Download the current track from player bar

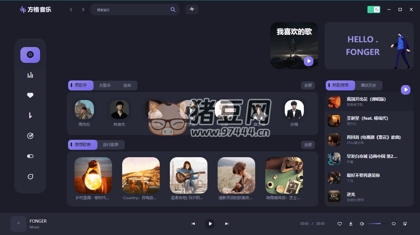[x=351, y=224]
